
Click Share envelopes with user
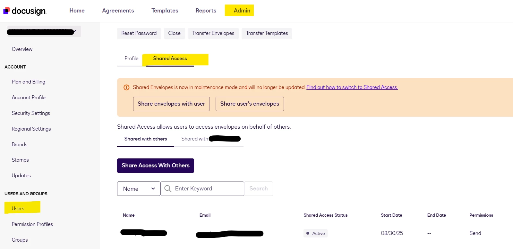171,104
